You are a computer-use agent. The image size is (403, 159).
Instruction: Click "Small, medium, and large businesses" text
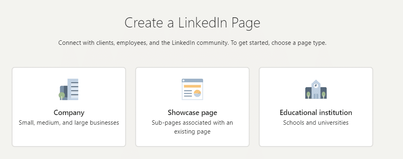tap(69, 123)
